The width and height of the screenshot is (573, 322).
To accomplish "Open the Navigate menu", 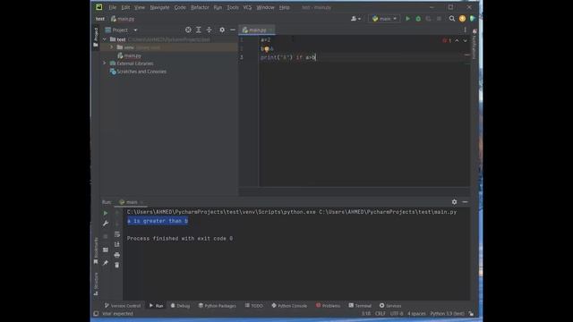I will point(159,7).
